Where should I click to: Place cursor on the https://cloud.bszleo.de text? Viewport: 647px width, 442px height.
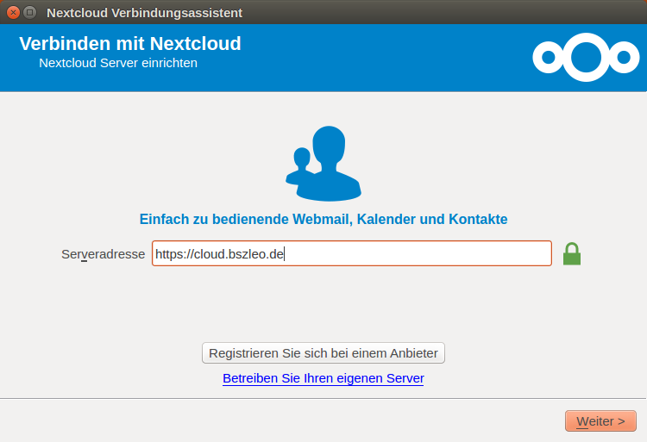click(x=219, y=254)
